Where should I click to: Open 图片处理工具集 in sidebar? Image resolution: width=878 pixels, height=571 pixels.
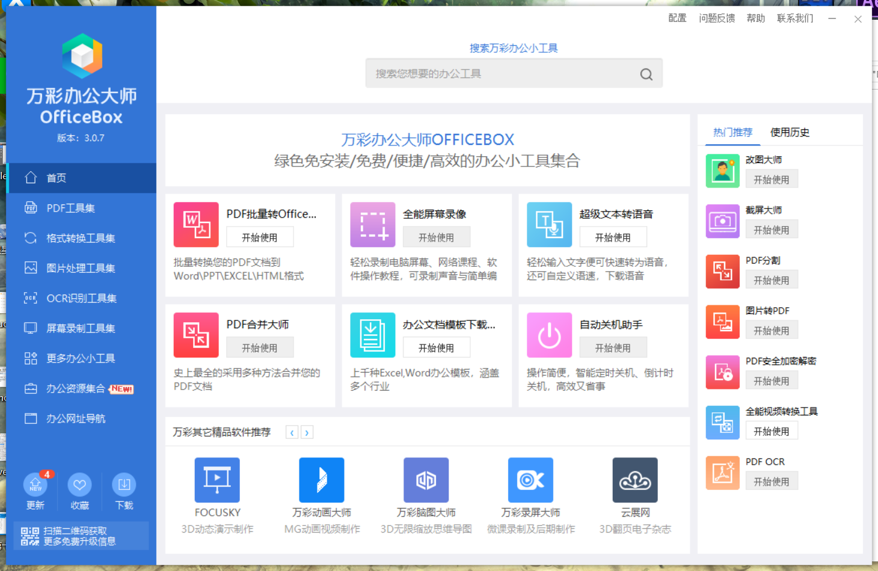pyautogui.click(x=81, y=268)
